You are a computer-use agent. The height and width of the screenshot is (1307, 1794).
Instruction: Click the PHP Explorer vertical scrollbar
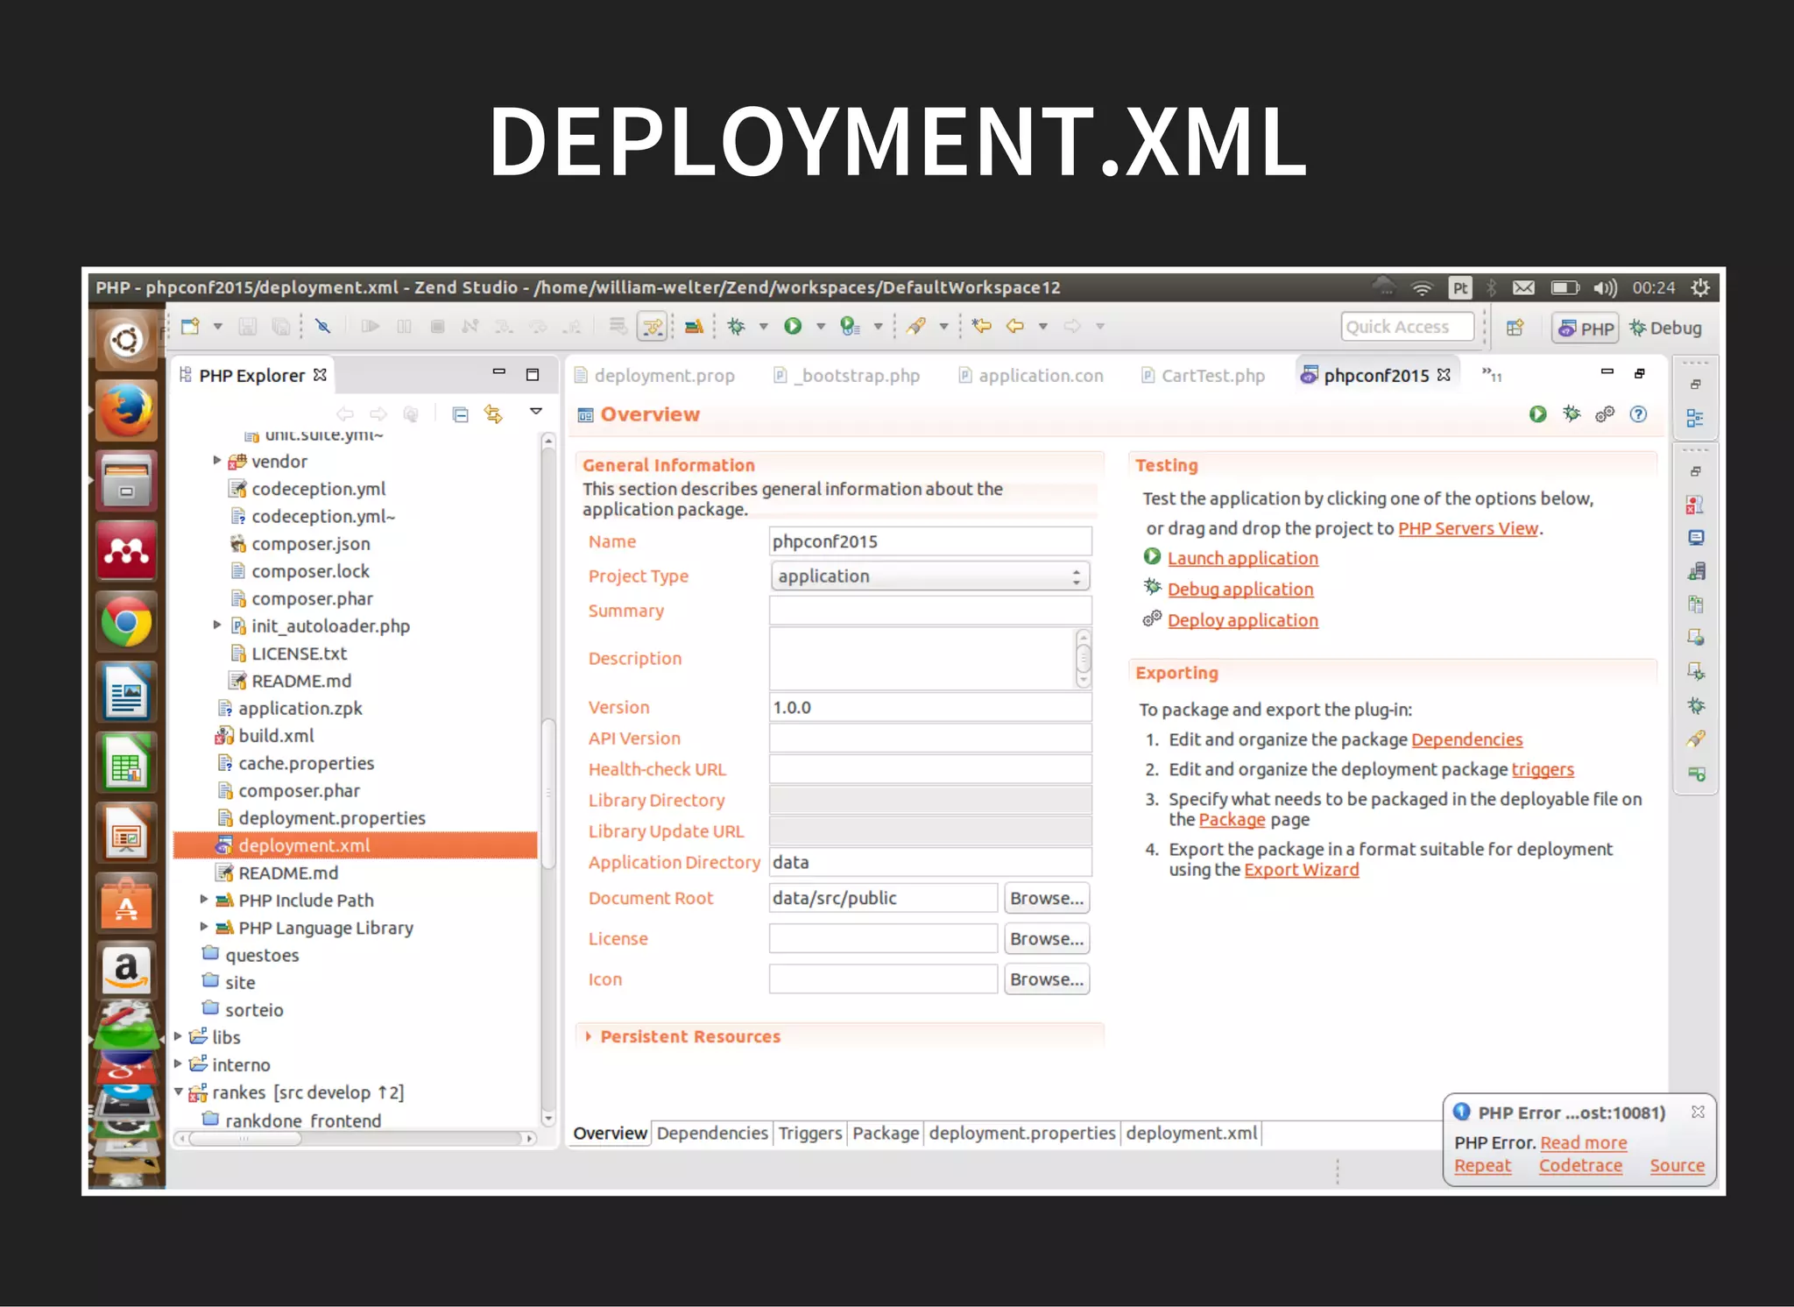click(548, 780)
